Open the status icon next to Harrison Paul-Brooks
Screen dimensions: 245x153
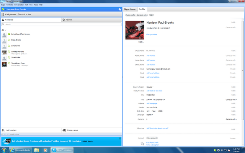coord(3,9)
